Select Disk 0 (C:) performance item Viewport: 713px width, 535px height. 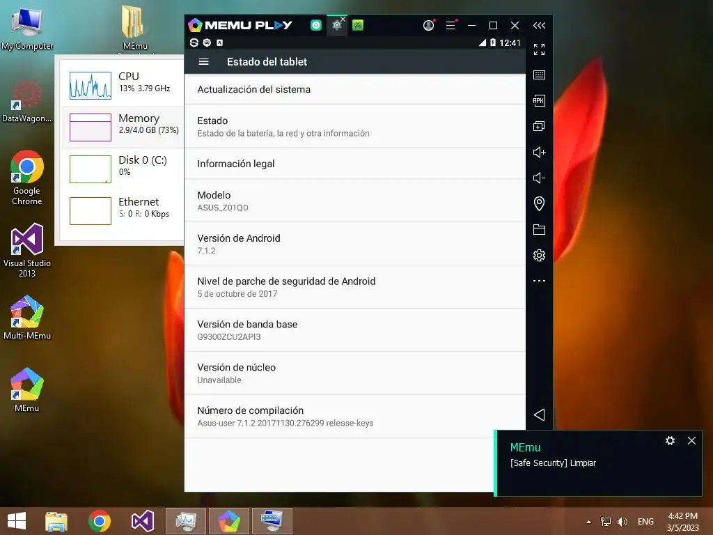tap(123, 169)
